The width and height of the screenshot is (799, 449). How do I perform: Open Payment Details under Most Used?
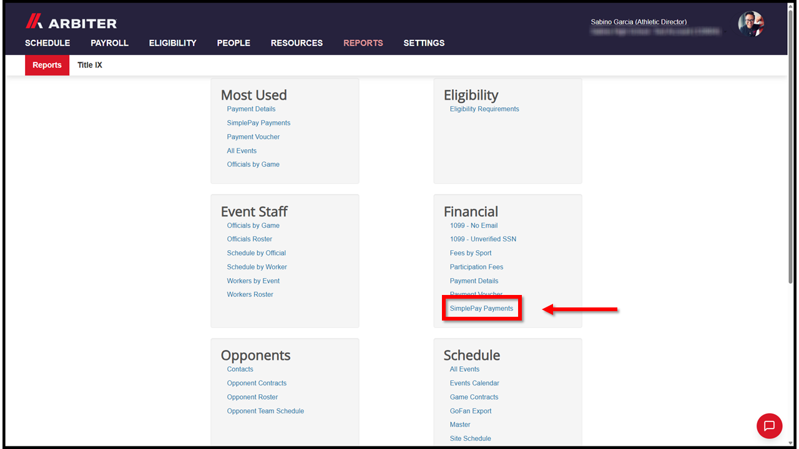(251, 109)
